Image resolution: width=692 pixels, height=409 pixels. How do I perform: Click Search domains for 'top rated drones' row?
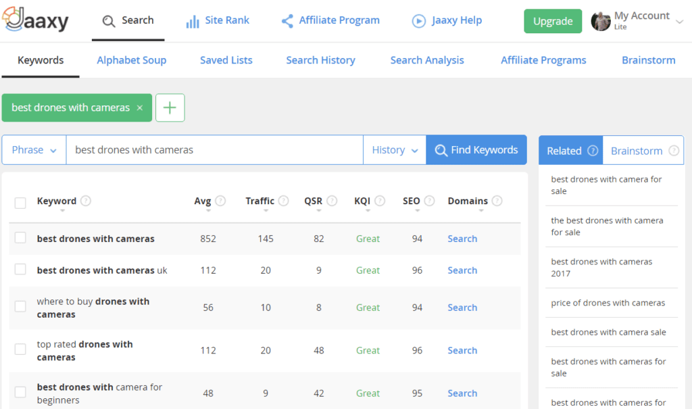pos(462,350)
